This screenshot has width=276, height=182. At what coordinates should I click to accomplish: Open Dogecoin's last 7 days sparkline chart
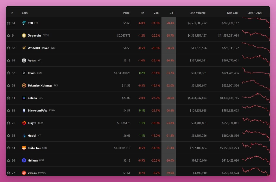[x=256, y=36]
